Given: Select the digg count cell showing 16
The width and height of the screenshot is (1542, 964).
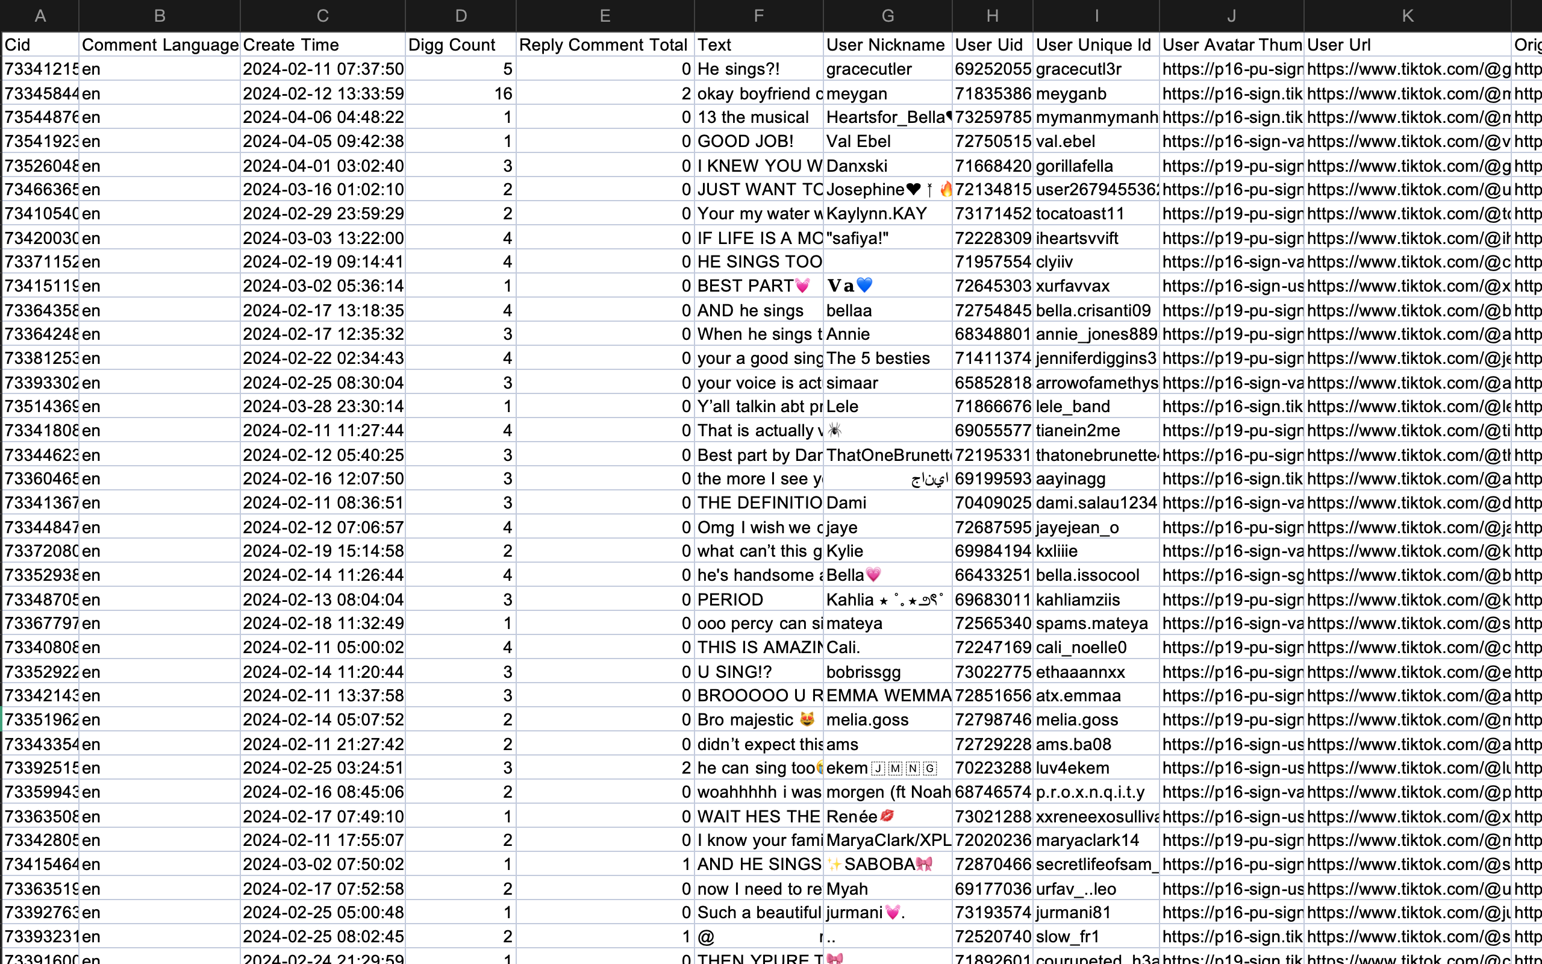Looking at the screenshot, I should [x=461, y=94].
